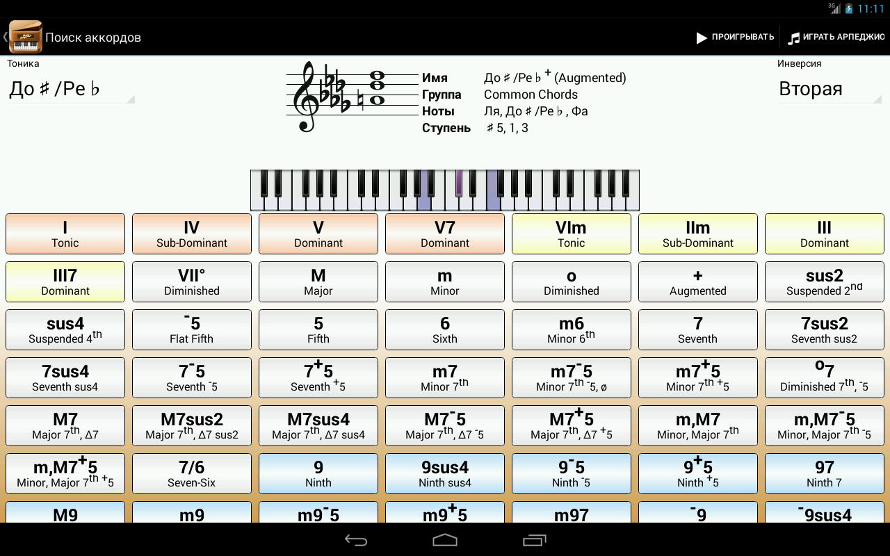890x556 pixels.
Task: Choose the 6 Sixth chord
Action: tap(445, 330)
